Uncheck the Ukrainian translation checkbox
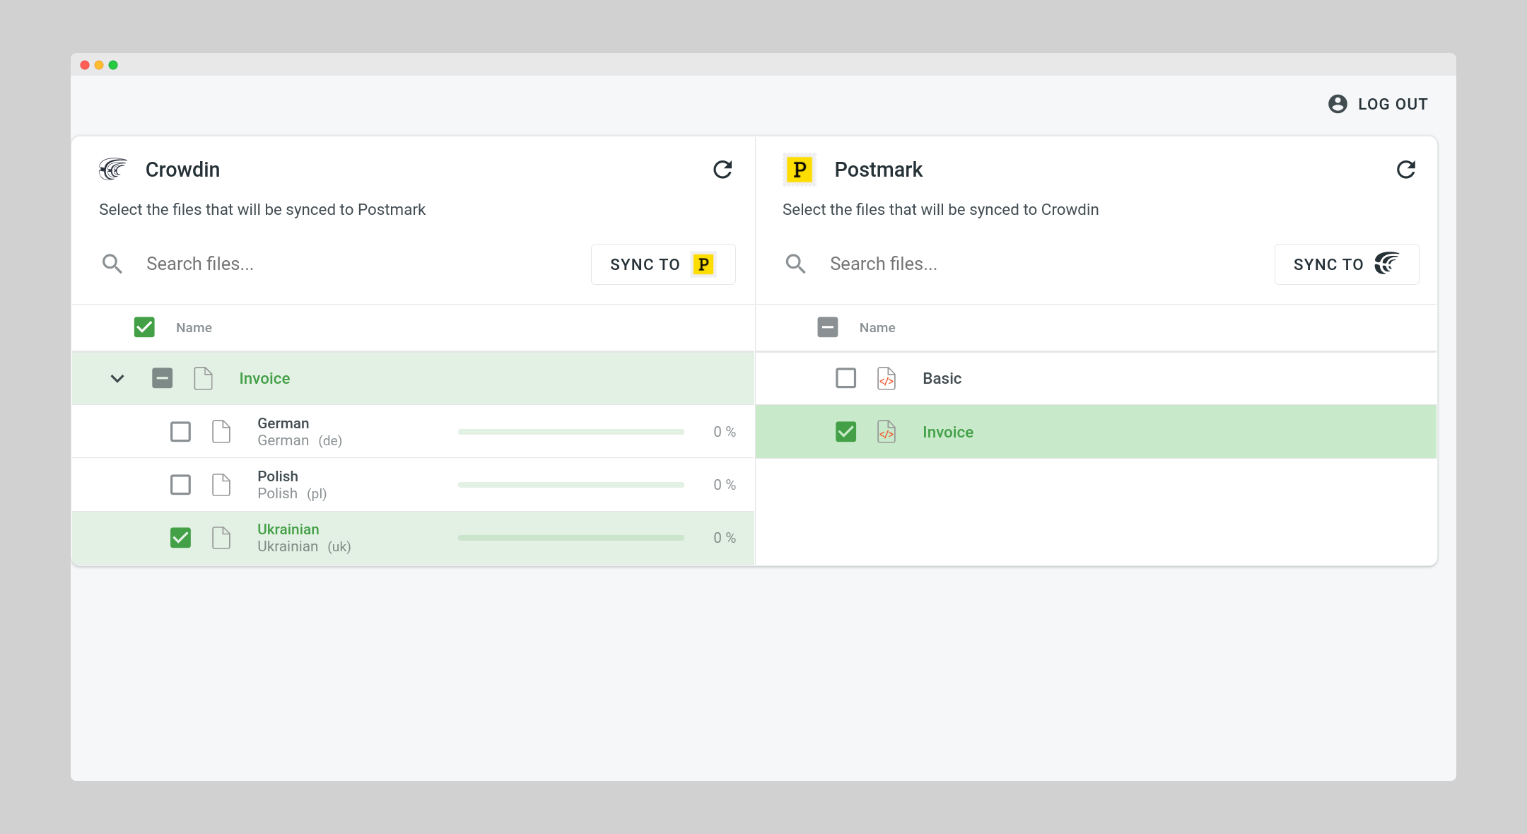The height and width of the screenshot is (834, 1527). (x=180, y=538)
